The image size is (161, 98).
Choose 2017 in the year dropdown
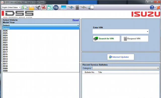41,52
